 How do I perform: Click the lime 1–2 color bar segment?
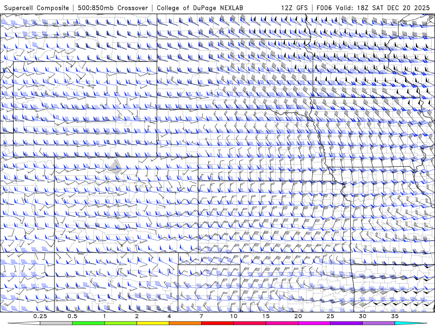(x=120, y=323)
